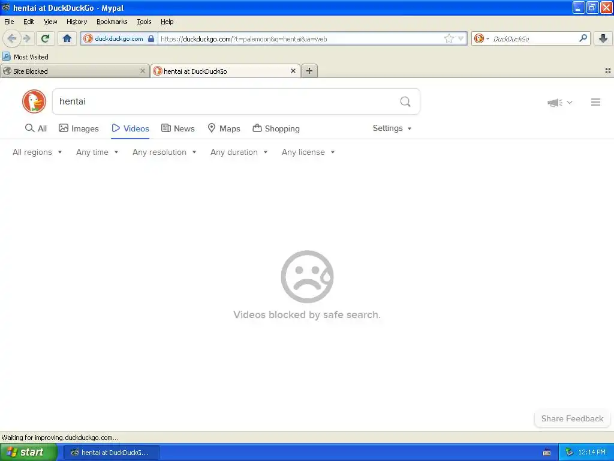This screenshot has height=461, width=614.
Task: Restore down the Mypal window
Action: (x=592, y=8)
